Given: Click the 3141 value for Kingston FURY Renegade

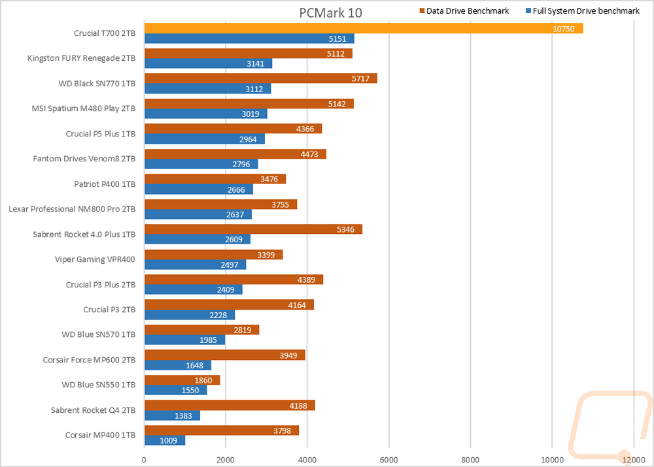Looking at the screenshot, I should coord(255,64).
